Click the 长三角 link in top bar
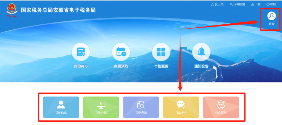This screenshot has width=282, height=125. point(217,4)
